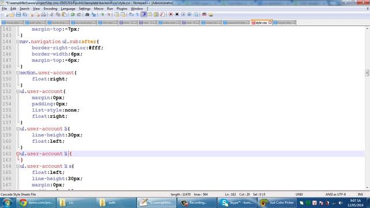
Task: Toggle show all characters icon
Action: (138, 14)
